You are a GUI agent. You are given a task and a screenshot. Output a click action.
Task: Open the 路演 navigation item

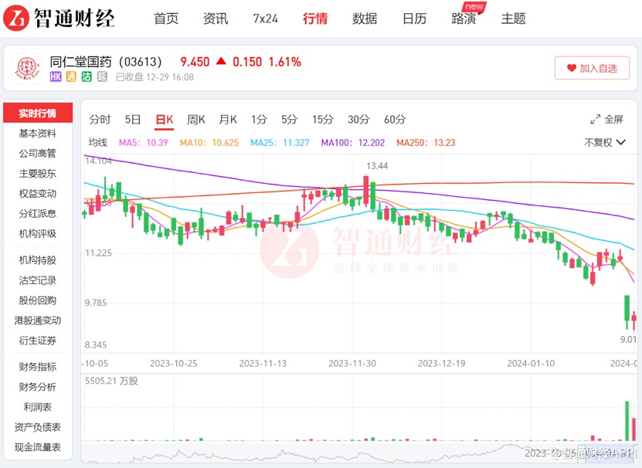(x=464, y=19)
